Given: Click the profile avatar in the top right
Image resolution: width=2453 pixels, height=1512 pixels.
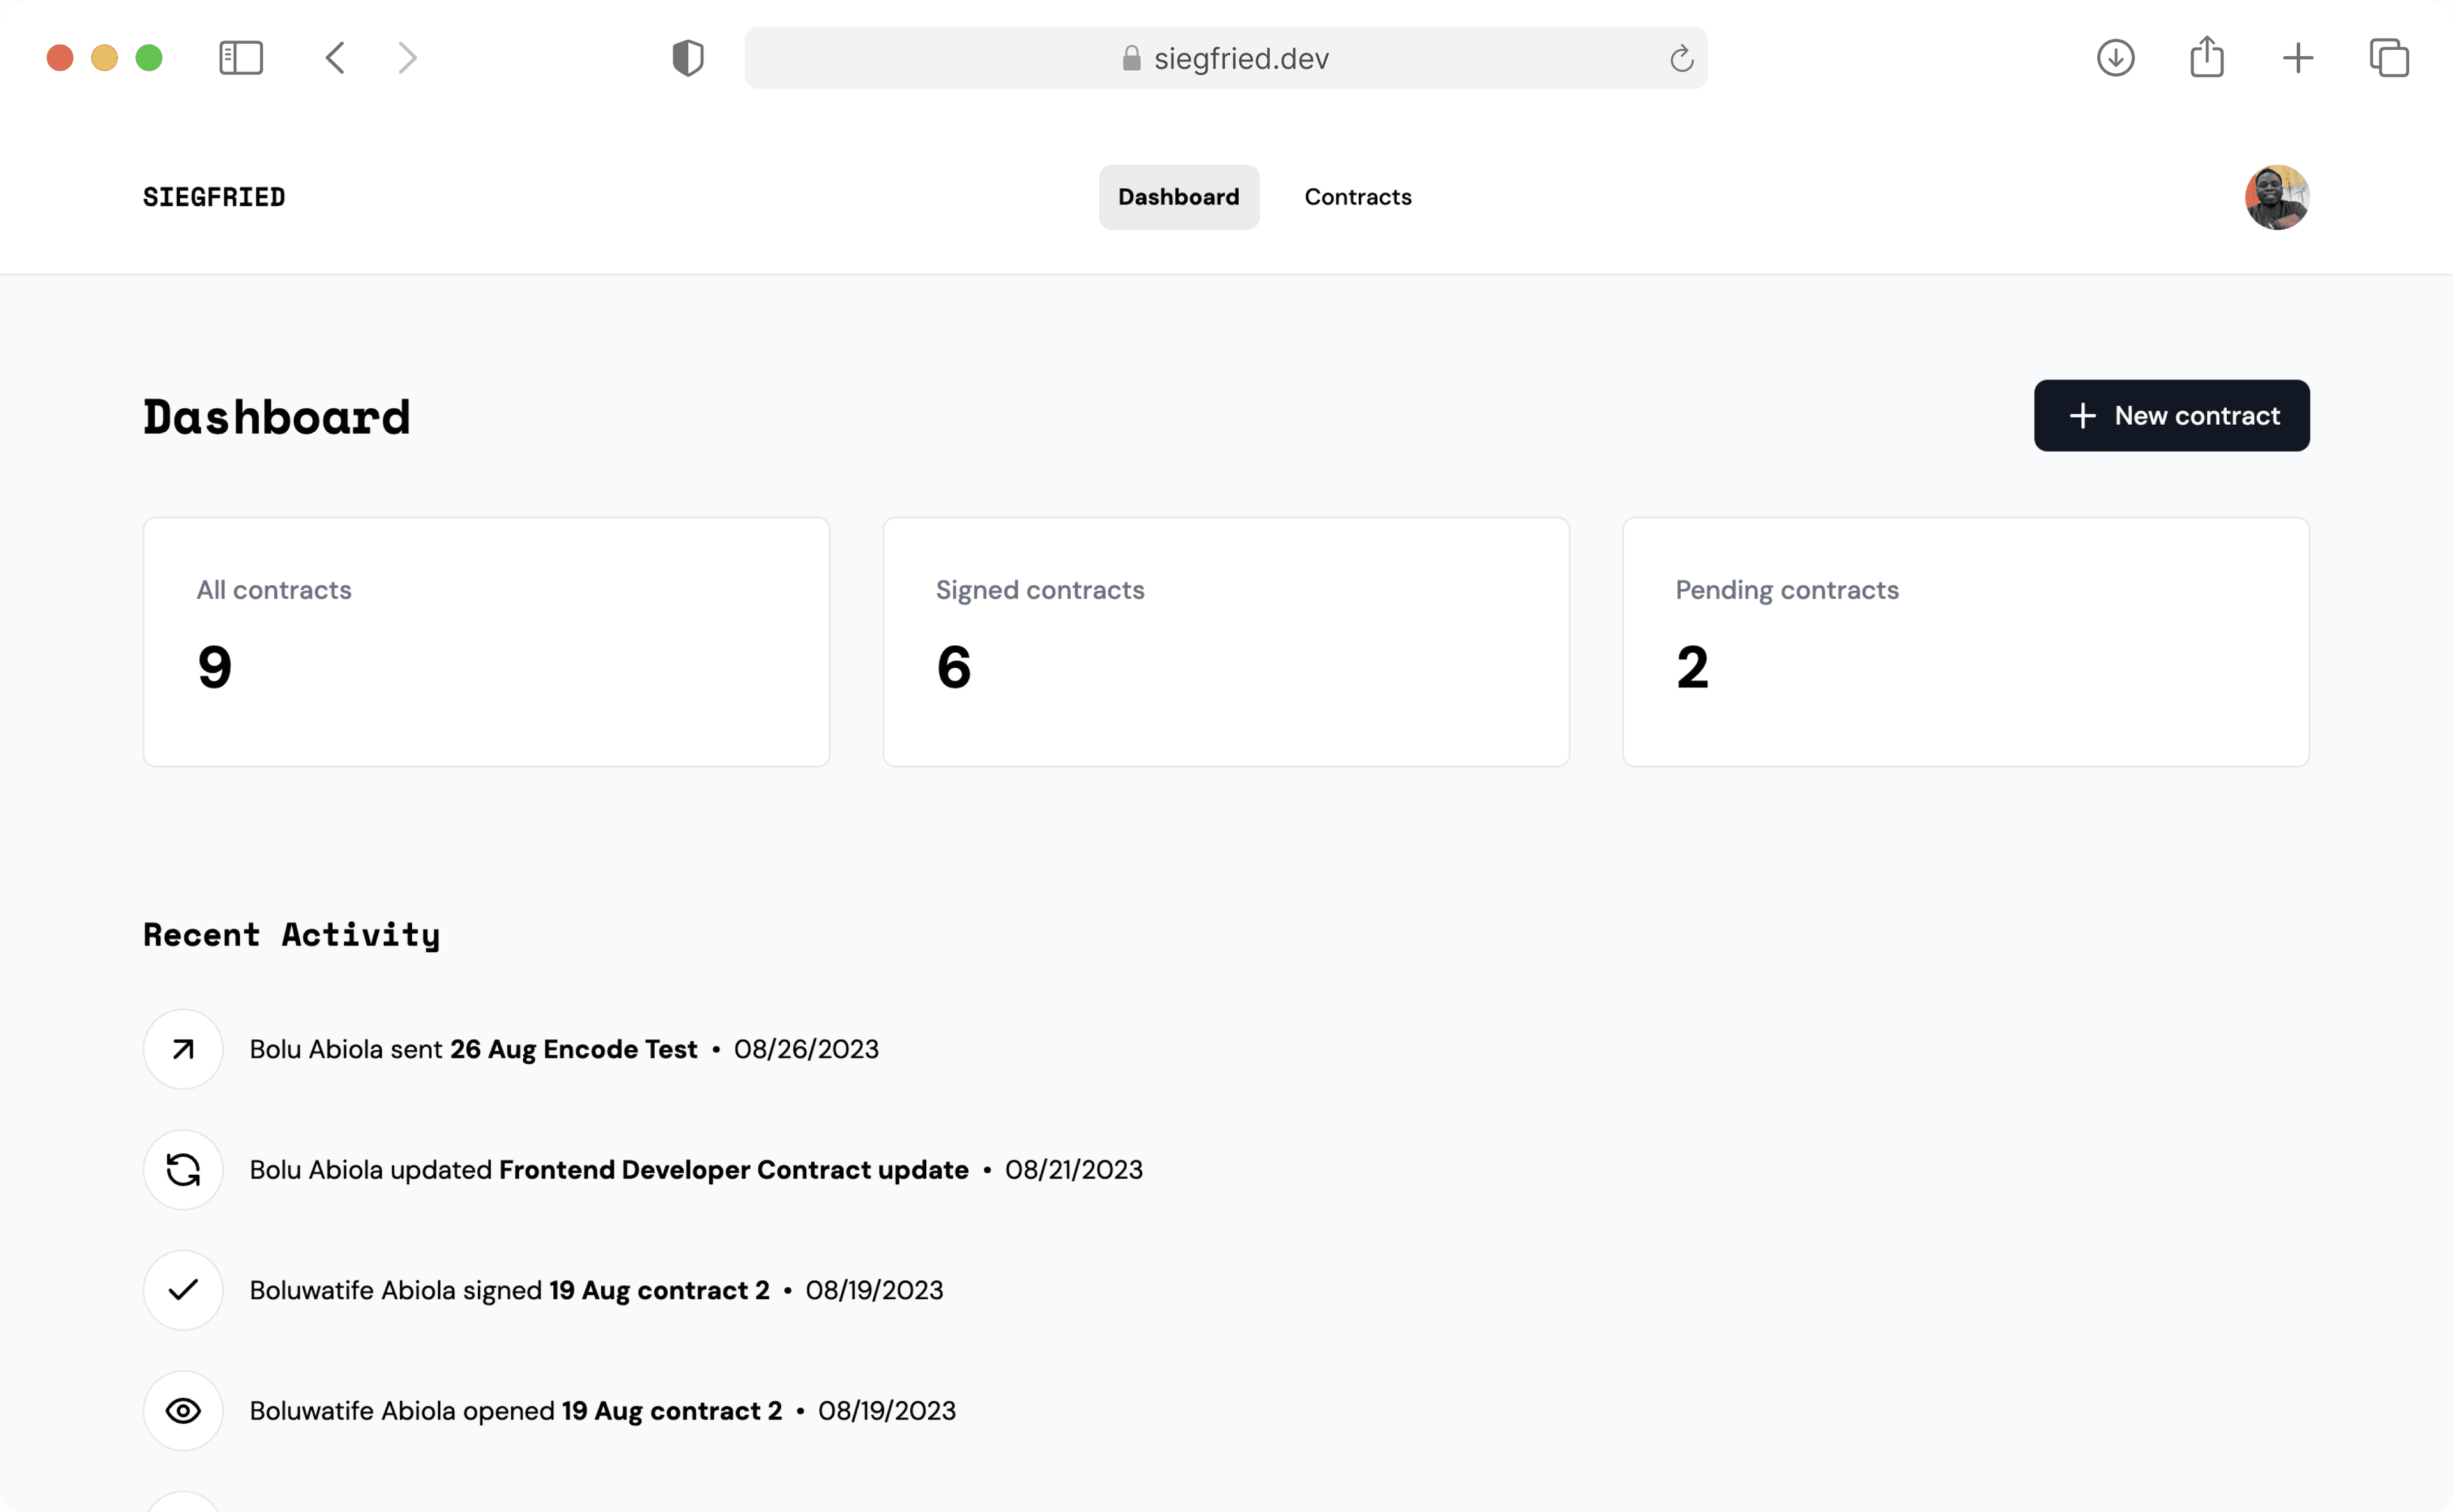Looking at the screenshot, I should tap(2277, 197).
